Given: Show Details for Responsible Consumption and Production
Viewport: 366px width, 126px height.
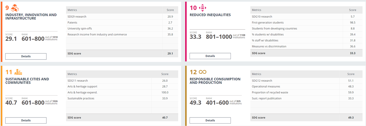Looking at the screenshot, I should (210, 121).
